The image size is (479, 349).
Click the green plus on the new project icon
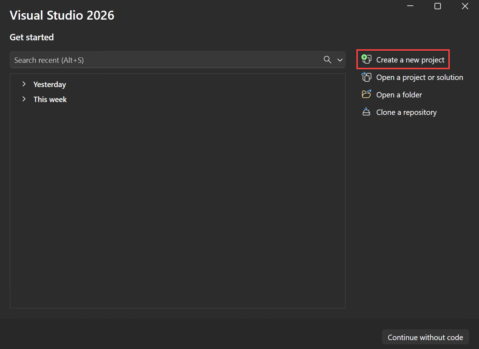(364, 57)
